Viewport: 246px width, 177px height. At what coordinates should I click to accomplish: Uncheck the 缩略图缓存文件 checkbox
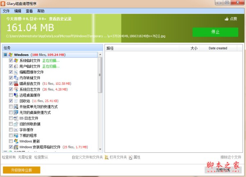click(11, 72)
